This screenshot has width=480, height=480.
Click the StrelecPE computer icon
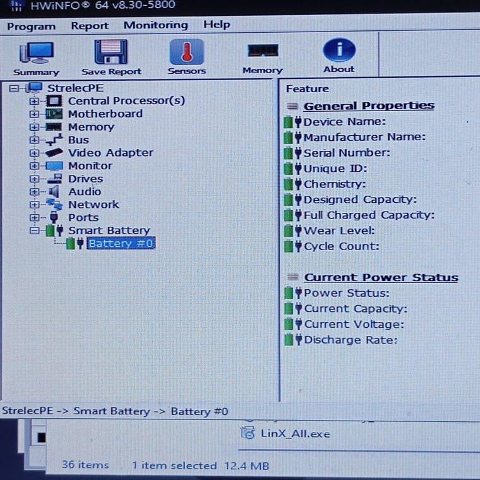tap(34, 88)
